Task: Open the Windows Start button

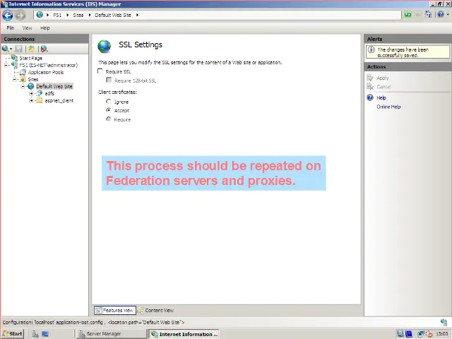Action: 12,334
